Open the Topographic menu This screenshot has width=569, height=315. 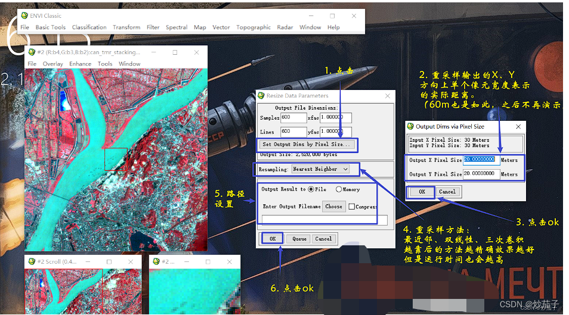(253, 27)
